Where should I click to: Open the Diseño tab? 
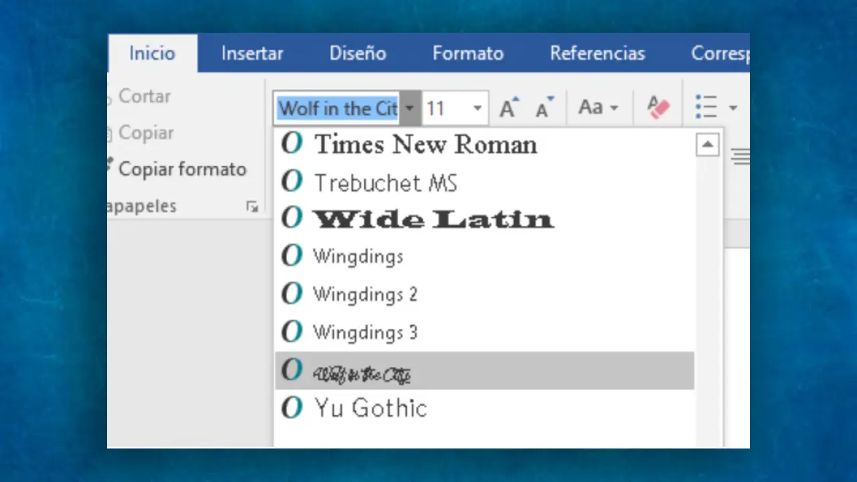358,54
